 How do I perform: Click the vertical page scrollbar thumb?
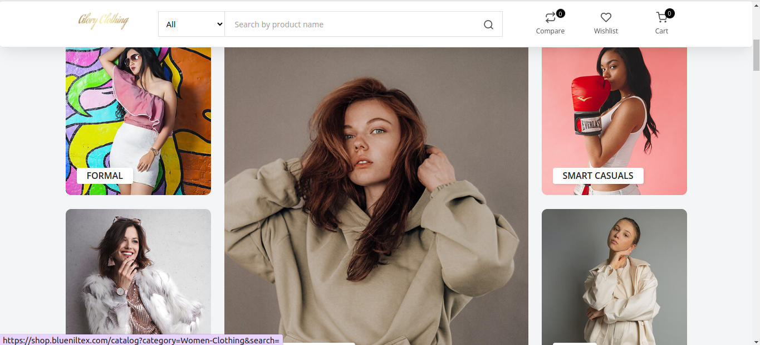click(x=756, y=55)
